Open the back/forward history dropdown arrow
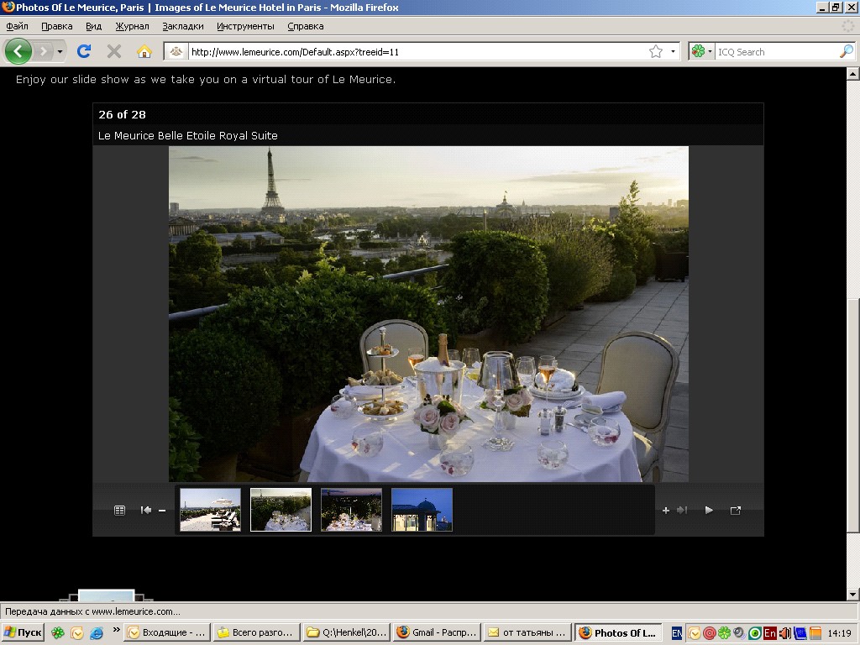This screenshot has width=860, height=645. [x=60, y=51]
